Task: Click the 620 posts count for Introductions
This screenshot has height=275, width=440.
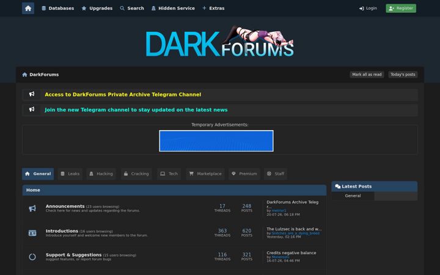Action: pyautogui.click(x=247, y=232)
